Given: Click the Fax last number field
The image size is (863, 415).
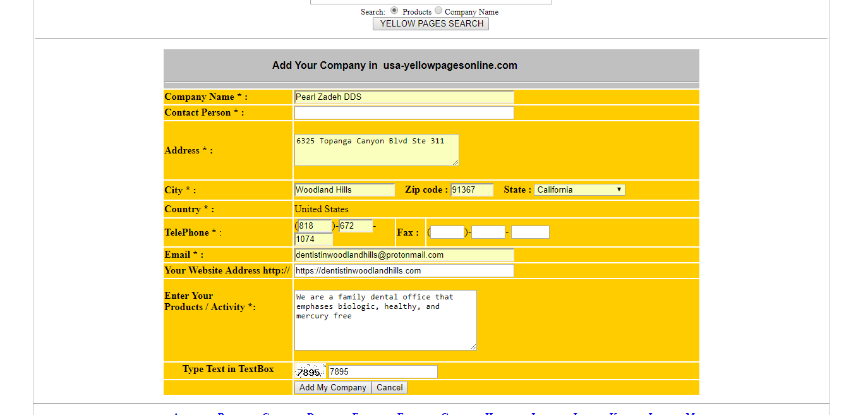Looking at the screenshot, I should pyautogui.click(x=530, y=232).
